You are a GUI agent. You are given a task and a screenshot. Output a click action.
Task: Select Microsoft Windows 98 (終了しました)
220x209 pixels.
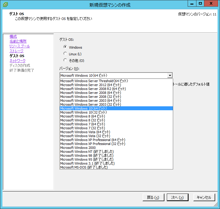point(116,156)
